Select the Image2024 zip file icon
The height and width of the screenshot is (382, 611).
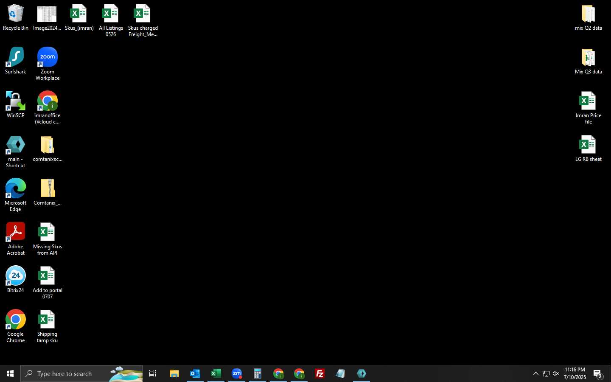pyautogui.click(x=47, y=18)
